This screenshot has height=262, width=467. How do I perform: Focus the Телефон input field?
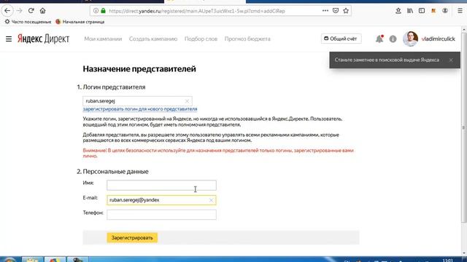pos(161,215)
